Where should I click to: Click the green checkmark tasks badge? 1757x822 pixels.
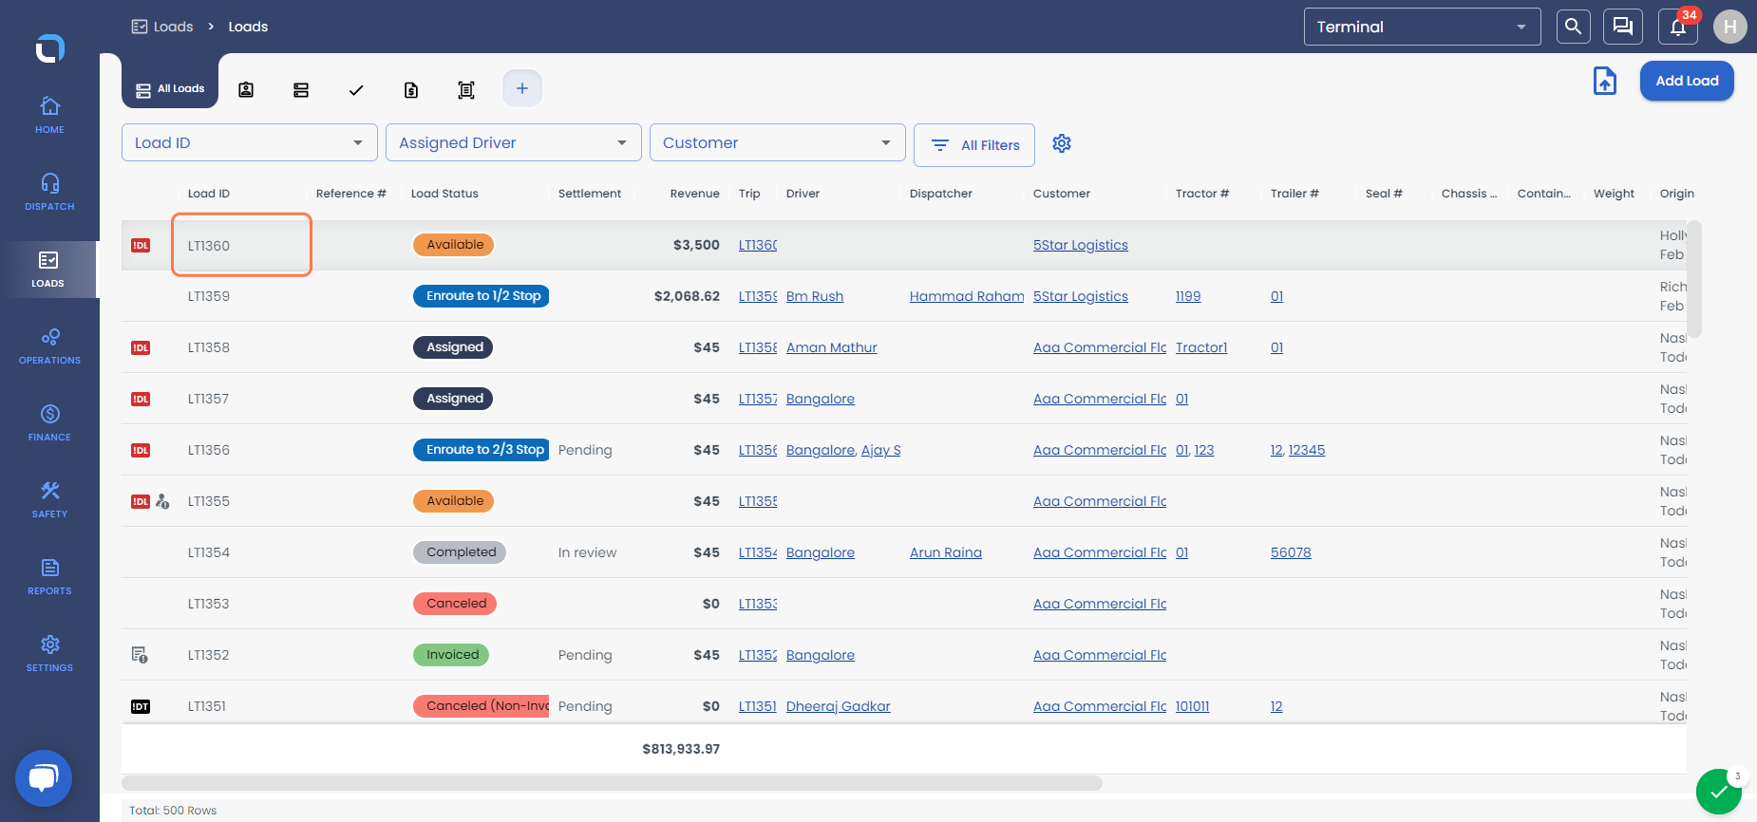[x=1719, y=791]
